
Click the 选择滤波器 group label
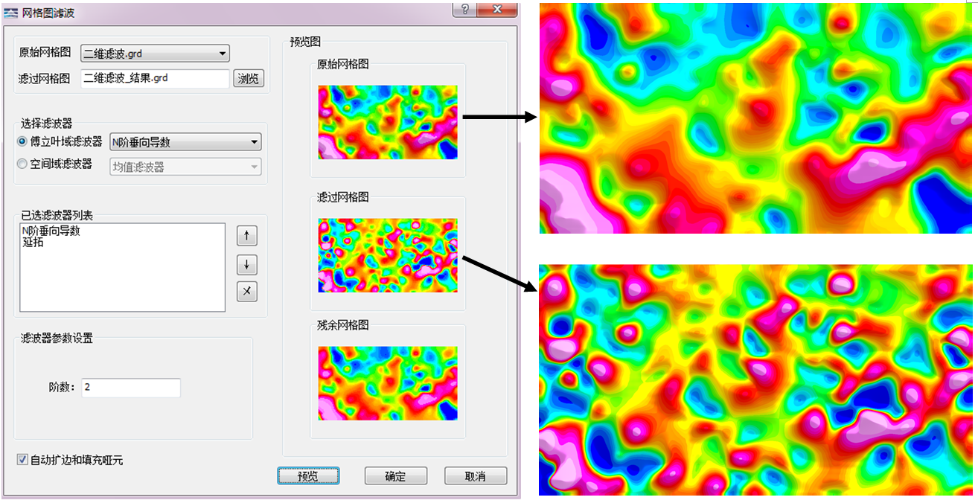[x=47, y=124]
